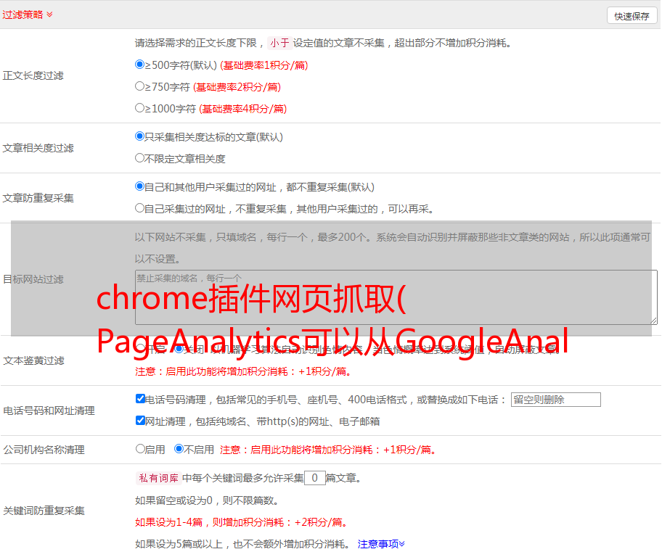Click the 私有词库 tag
This screenshot has height=557, width=662.
tap(158, 478)
